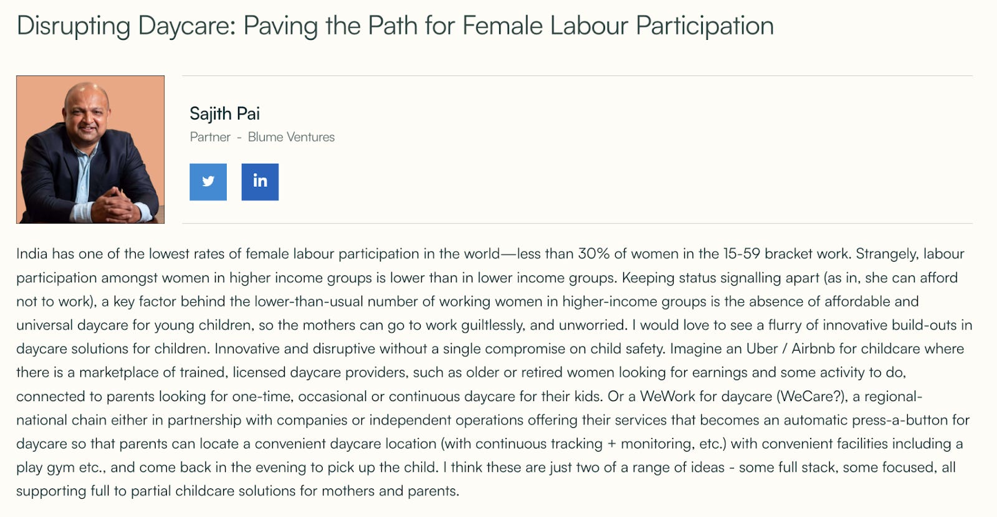The image size is (997, 517).
Task: Click the Partner title text
Action: point(210,137)
